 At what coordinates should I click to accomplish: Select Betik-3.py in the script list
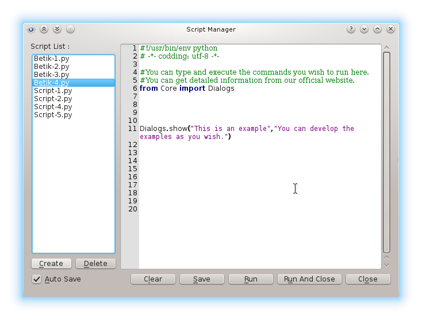click(74, 75)
